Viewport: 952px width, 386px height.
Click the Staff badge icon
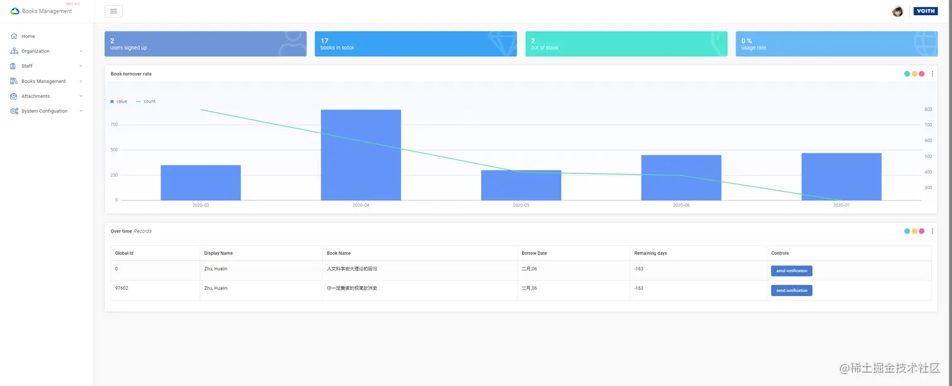14,66
